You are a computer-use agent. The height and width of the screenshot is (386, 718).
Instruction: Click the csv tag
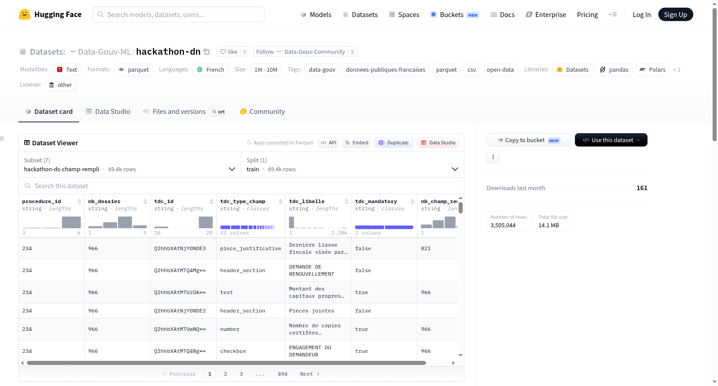click(472, 69)
